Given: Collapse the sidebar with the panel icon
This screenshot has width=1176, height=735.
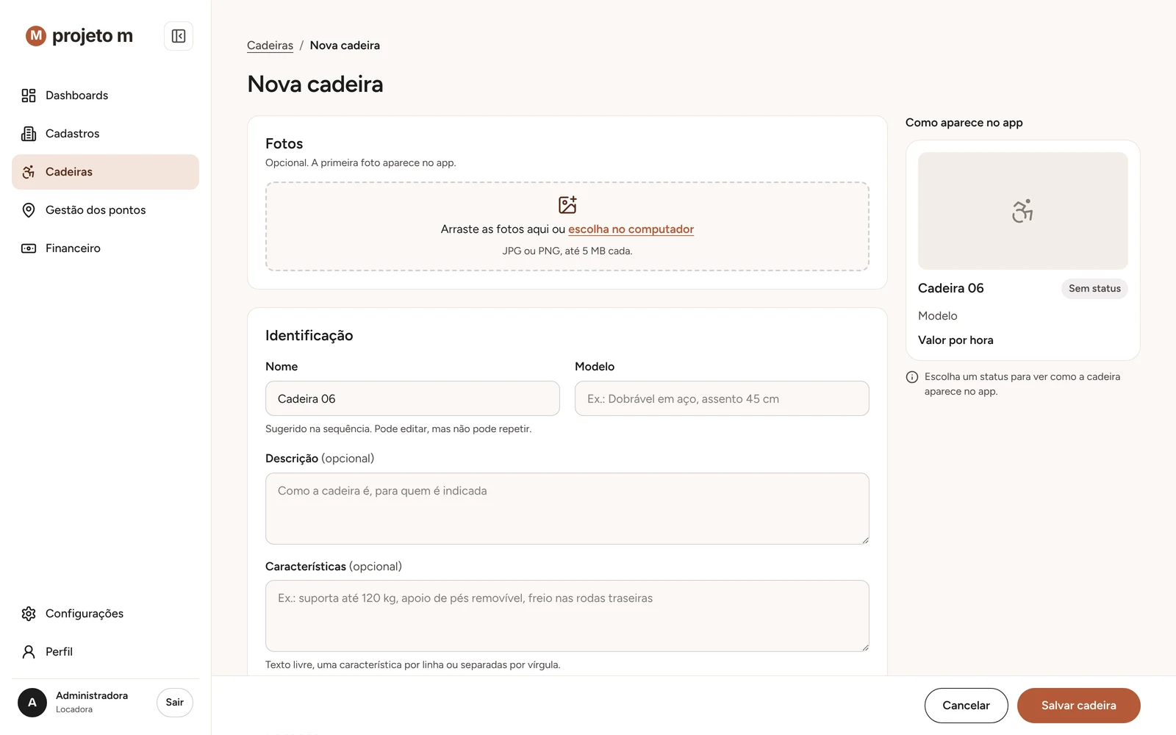Looking at the screenshot, I should (x=179, y=36).
